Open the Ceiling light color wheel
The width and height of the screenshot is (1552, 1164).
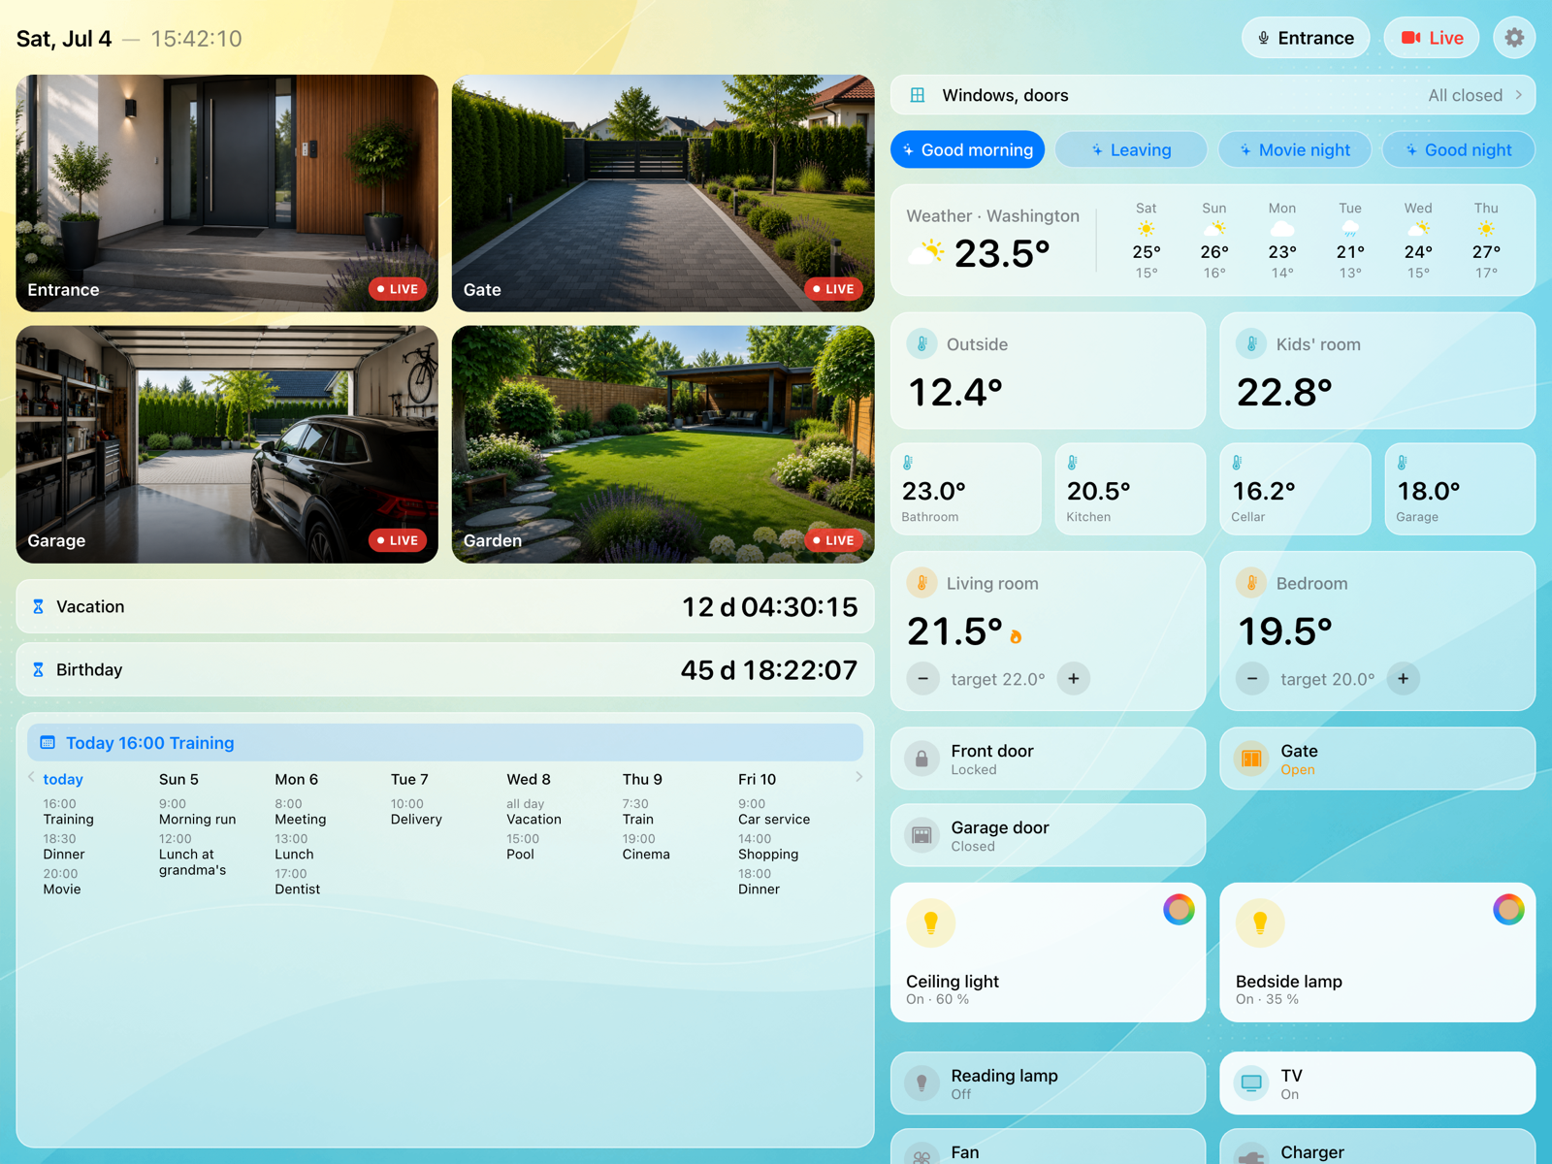pyautogui.click(x=1179, y=909)
